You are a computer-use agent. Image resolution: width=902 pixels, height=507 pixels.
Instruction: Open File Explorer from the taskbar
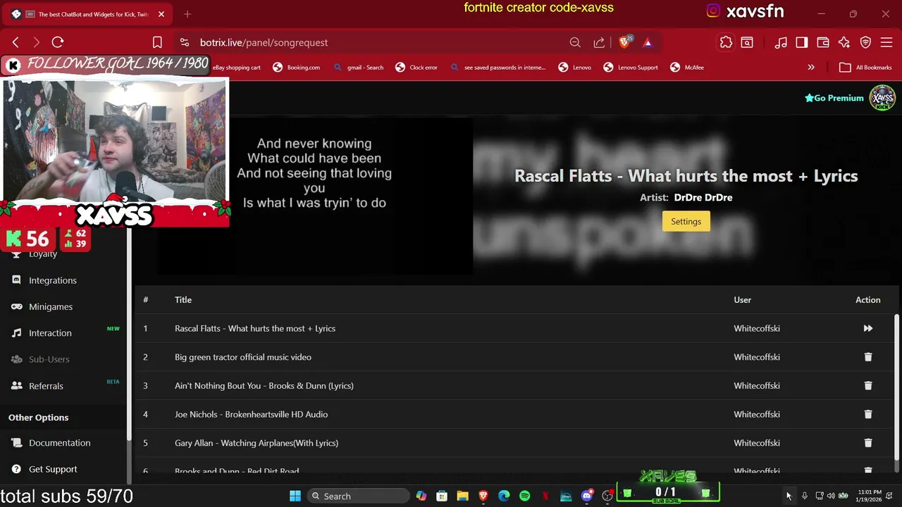click(x=462, y=496)
